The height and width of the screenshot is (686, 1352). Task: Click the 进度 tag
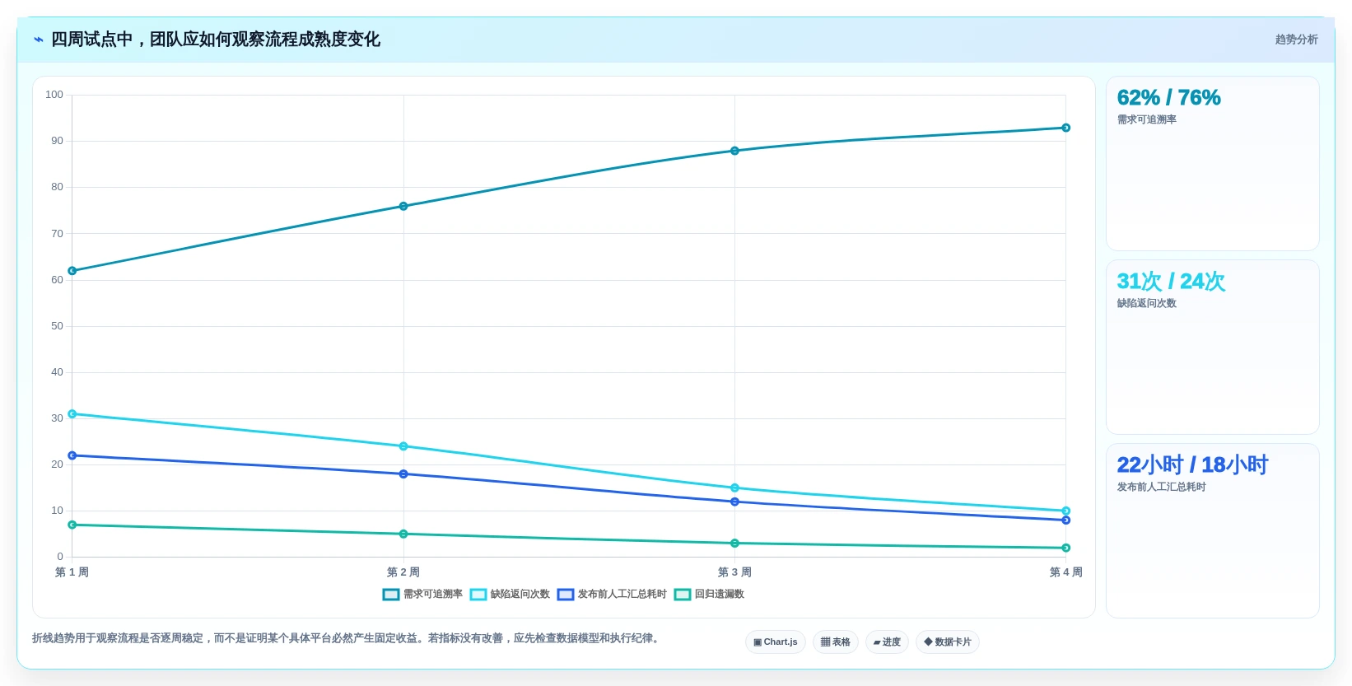887,642
